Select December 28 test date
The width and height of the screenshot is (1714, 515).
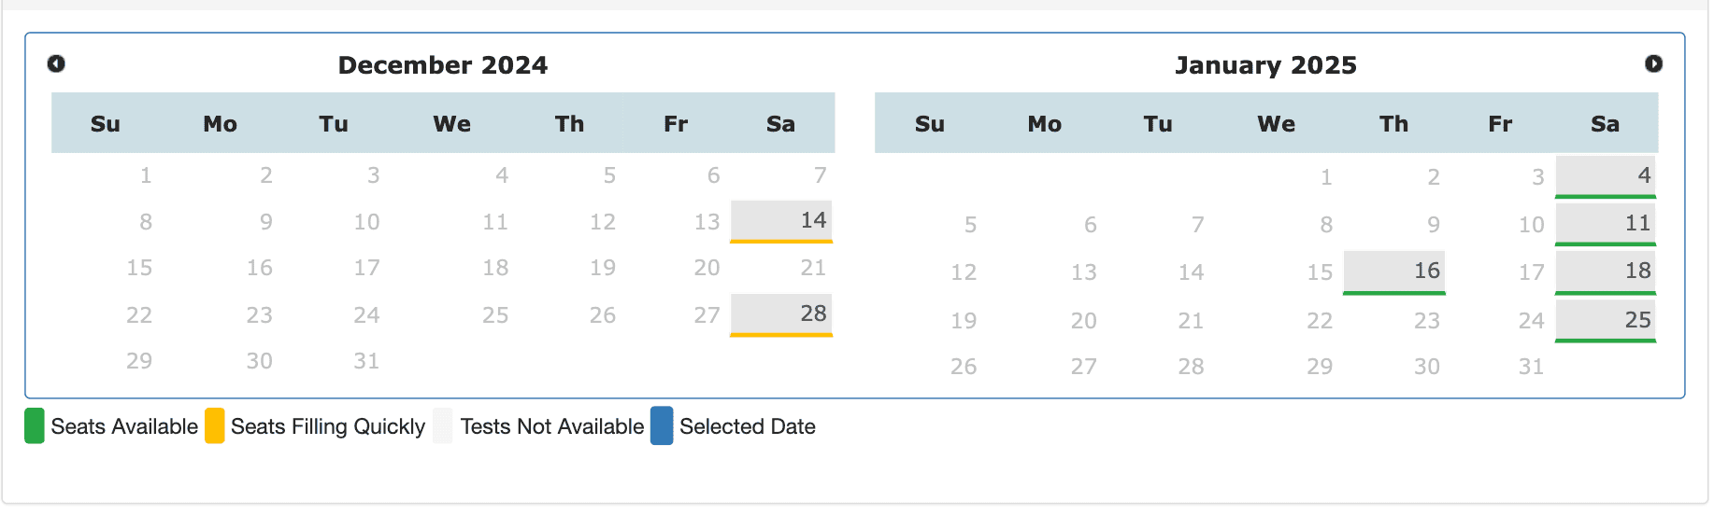coord(781,313)
